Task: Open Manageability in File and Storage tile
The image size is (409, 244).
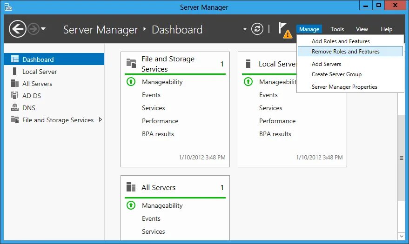Action: tap(162, 82)
